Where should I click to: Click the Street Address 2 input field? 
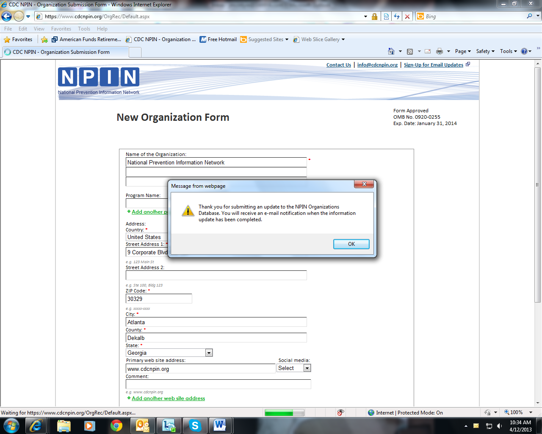pos(216,275)
